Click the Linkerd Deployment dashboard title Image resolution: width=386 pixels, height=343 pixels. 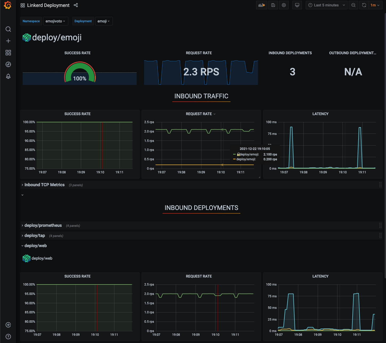(x=48, y=5)
